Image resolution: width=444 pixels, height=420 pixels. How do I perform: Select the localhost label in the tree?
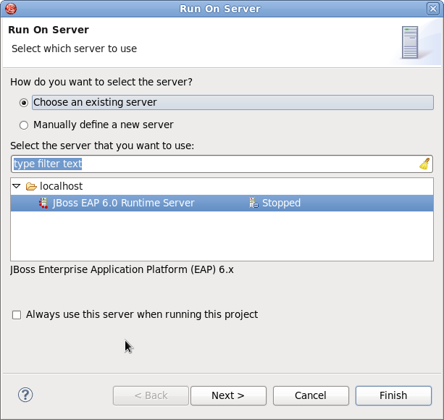61,187
